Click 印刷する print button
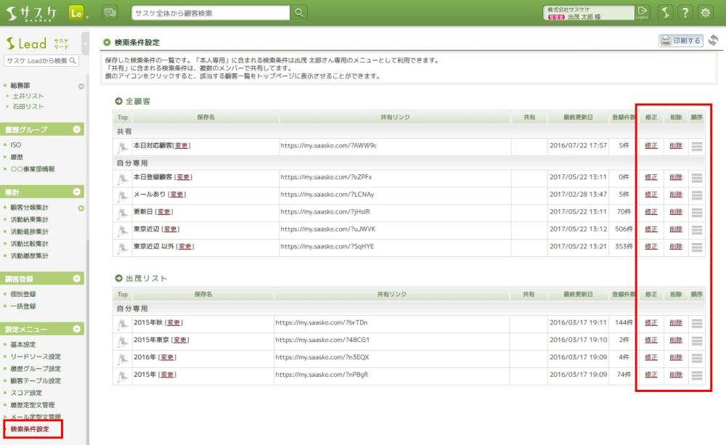726x445 pixels. (681, 41)
